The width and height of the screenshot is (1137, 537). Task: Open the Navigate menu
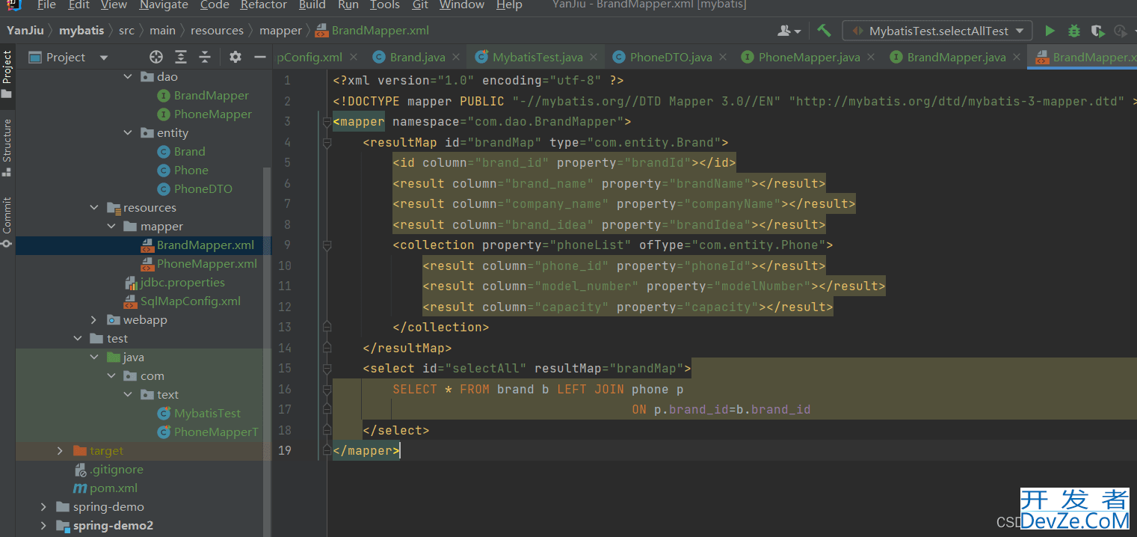pyautogui.click(x=163, y=5)
